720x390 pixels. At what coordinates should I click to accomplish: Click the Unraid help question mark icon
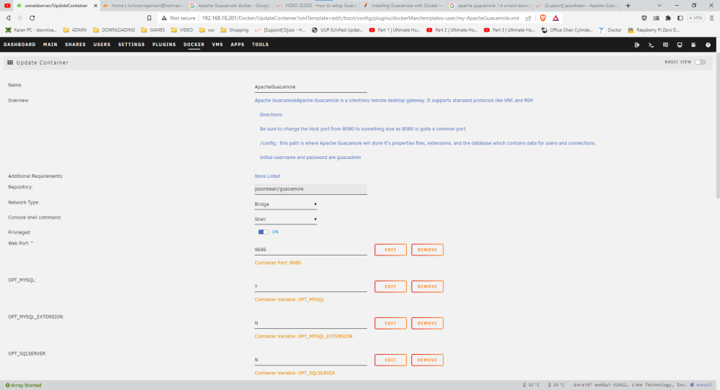tap(708, 45)
